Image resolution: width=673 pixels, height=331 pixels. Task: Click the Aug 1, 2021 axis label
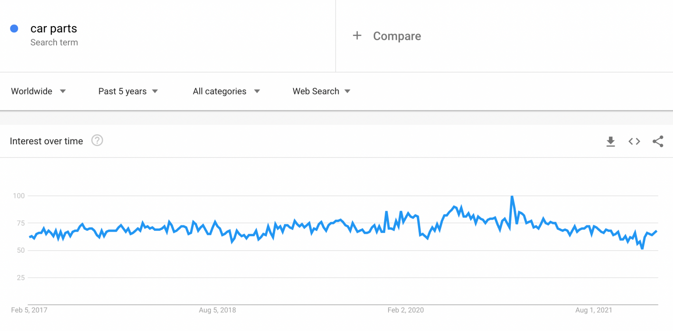[x=594, y=310]
